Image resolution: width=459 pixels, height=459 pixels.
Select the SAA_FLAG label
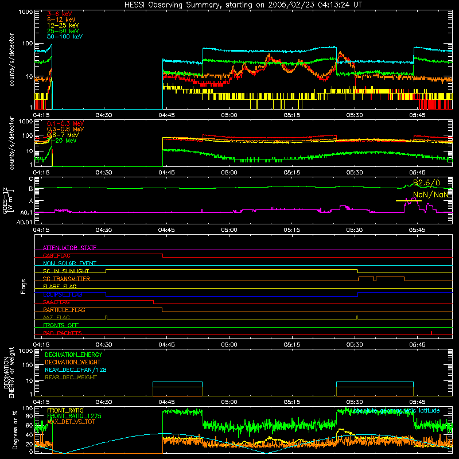pyautogui.click(x=56, y=302)
